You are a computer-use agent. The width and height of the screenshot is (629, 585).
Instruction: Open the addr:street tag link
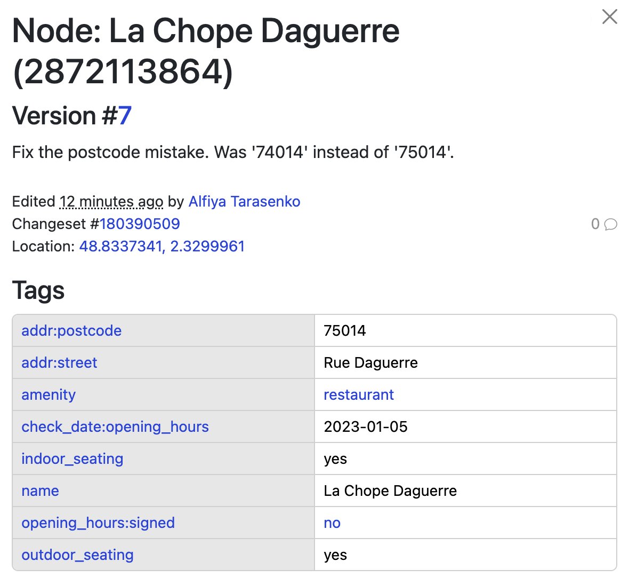tap(59, 362)
